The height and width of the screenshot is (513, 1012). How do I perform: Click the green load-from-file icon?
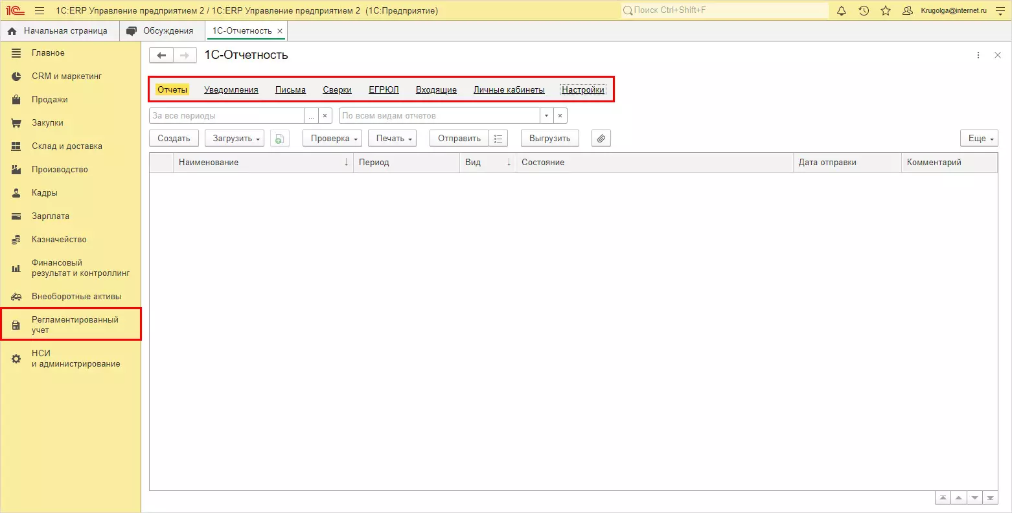point(279,139)
